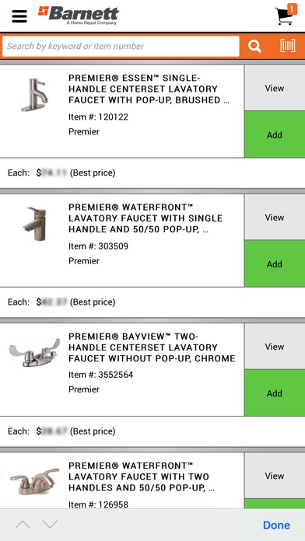Add item 3552564 to cart

(x=275, y=393)
